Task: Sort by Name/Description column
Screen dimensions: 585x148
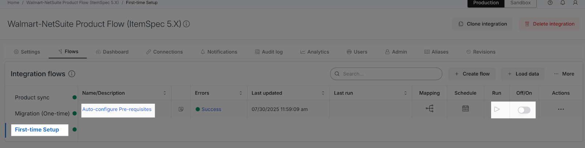Action: pos(165,93)
